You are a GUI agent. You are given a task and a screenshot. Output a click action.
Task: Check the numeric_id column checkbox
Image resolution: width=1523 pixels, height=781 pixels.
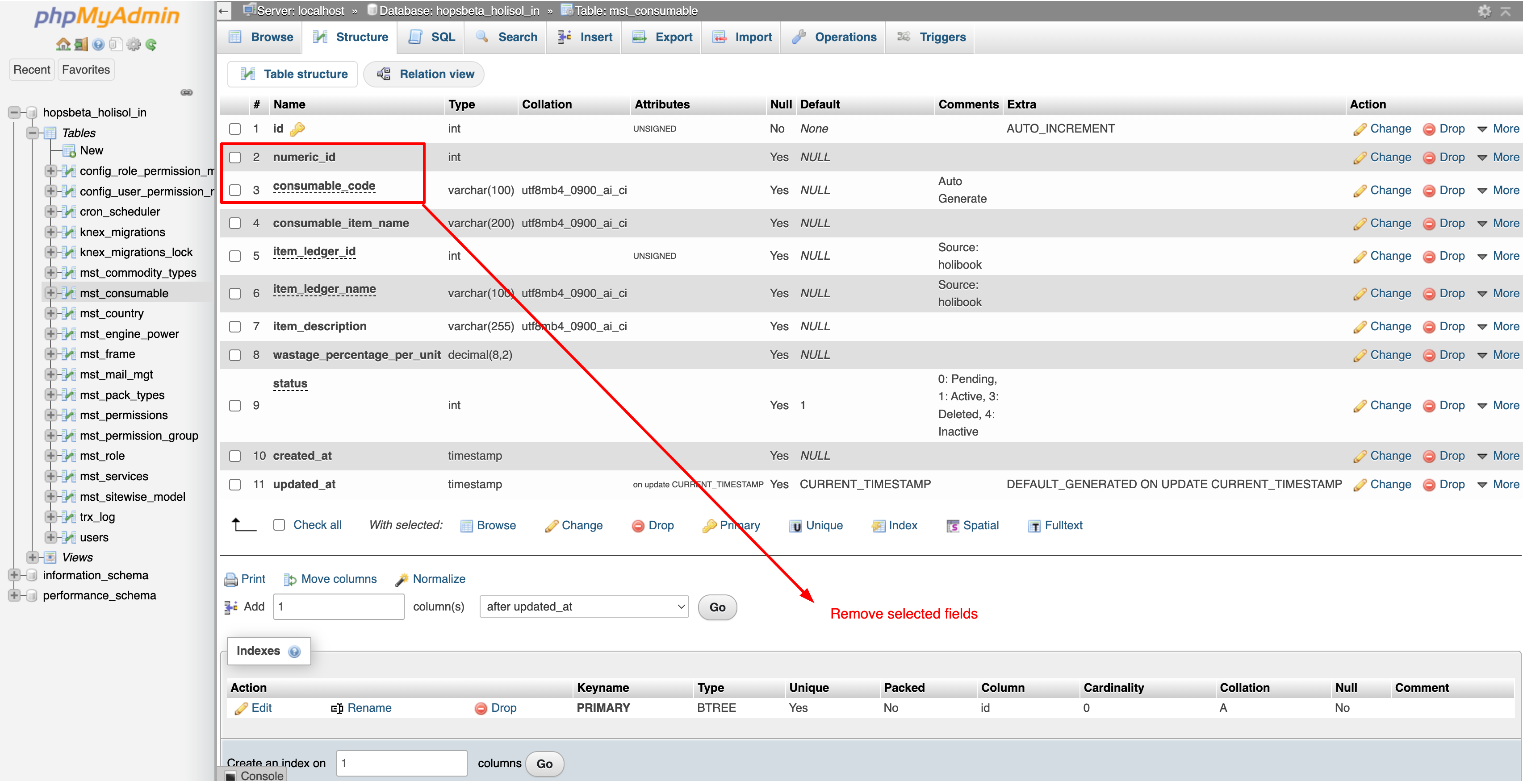tap(235, 158)
